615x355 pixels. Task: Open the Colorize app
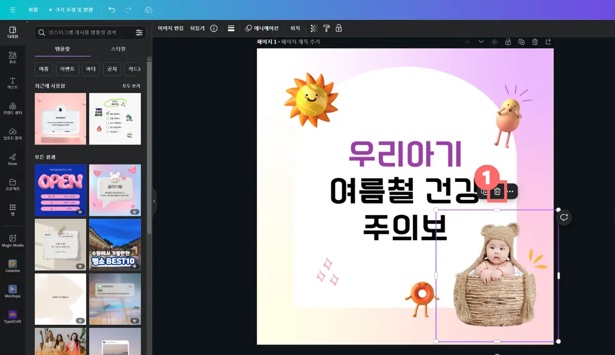click(12, 264)
